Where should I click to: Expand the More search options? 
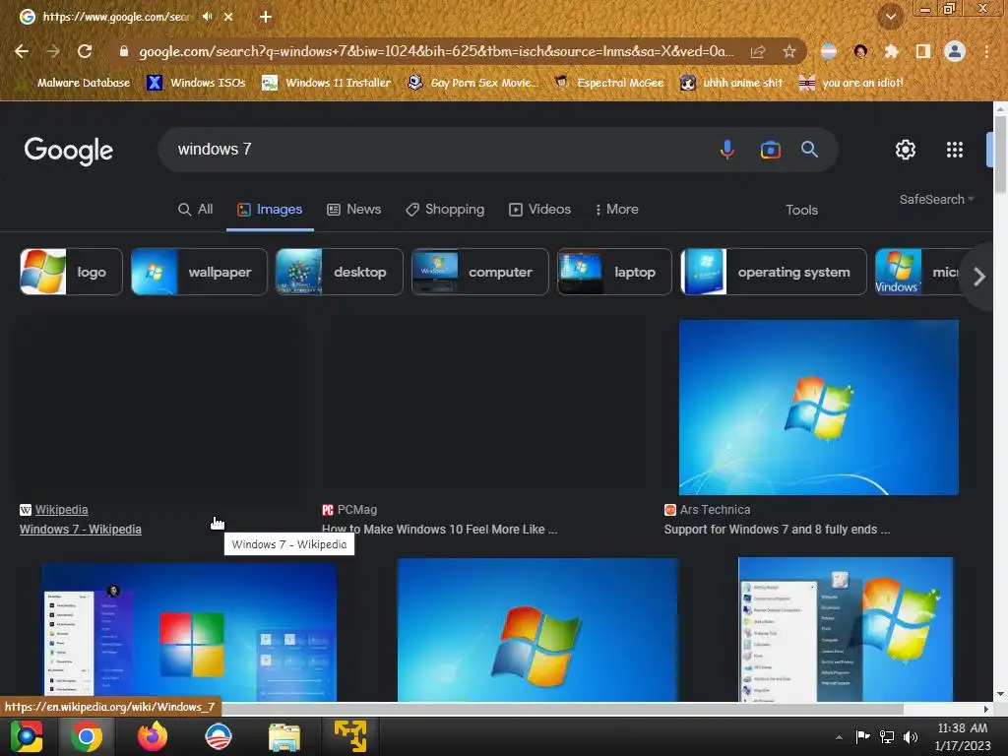(x=616, y=210)
